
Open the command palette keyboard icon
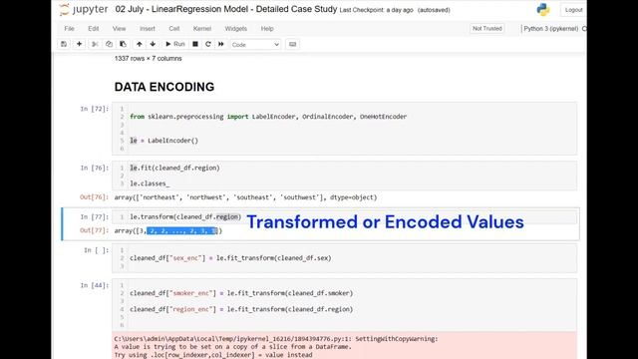292,44
